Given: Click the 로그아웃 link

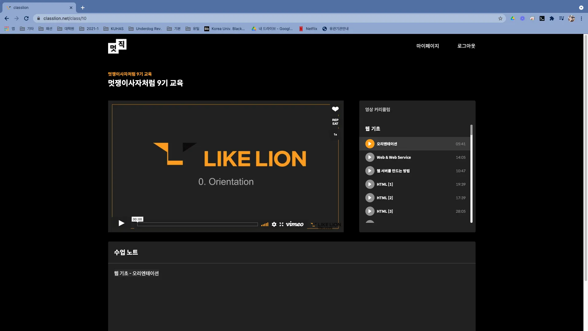Looking at the screenshot, I should click(466, 46).
